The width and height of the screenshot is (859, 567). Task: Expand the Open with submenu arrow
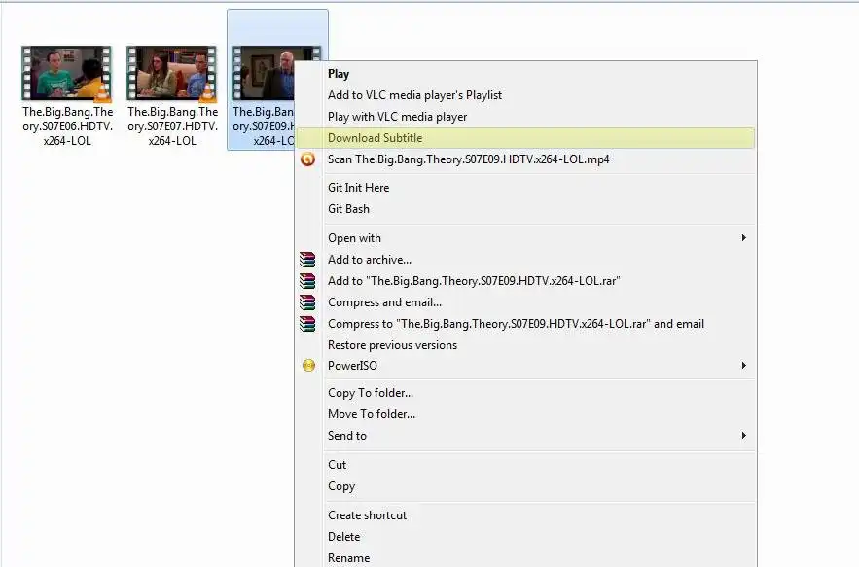(743, 237)
